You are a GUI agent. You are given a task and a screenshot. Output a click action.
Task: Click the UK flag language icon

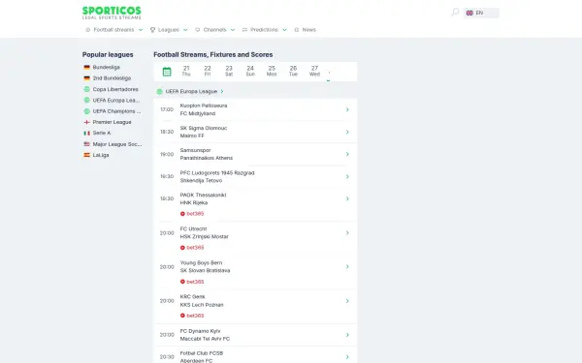(x=469, y=13)
